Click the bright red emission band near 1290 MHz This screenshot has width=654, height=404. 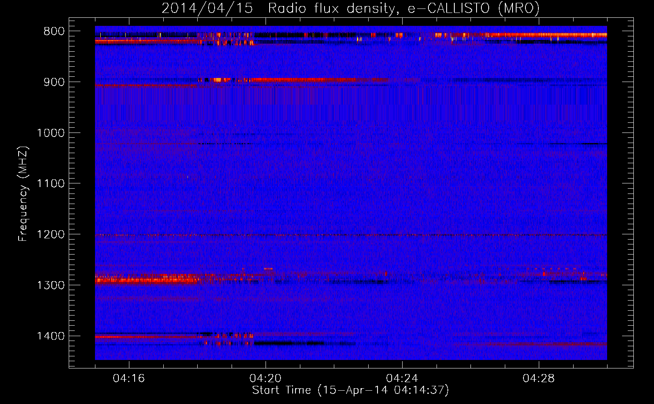(148, 279)
